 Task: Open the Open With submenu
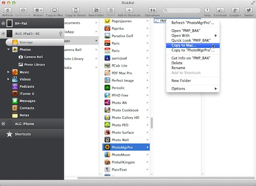(x=193, y=36)
